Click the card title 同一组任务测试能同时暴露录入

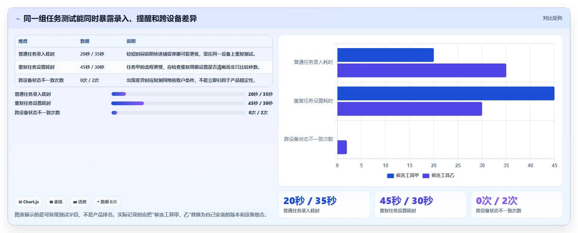[110, 19]
